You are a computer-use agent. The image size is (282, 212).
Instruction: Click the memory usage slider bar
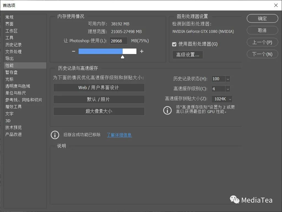[x=107, y=51]
